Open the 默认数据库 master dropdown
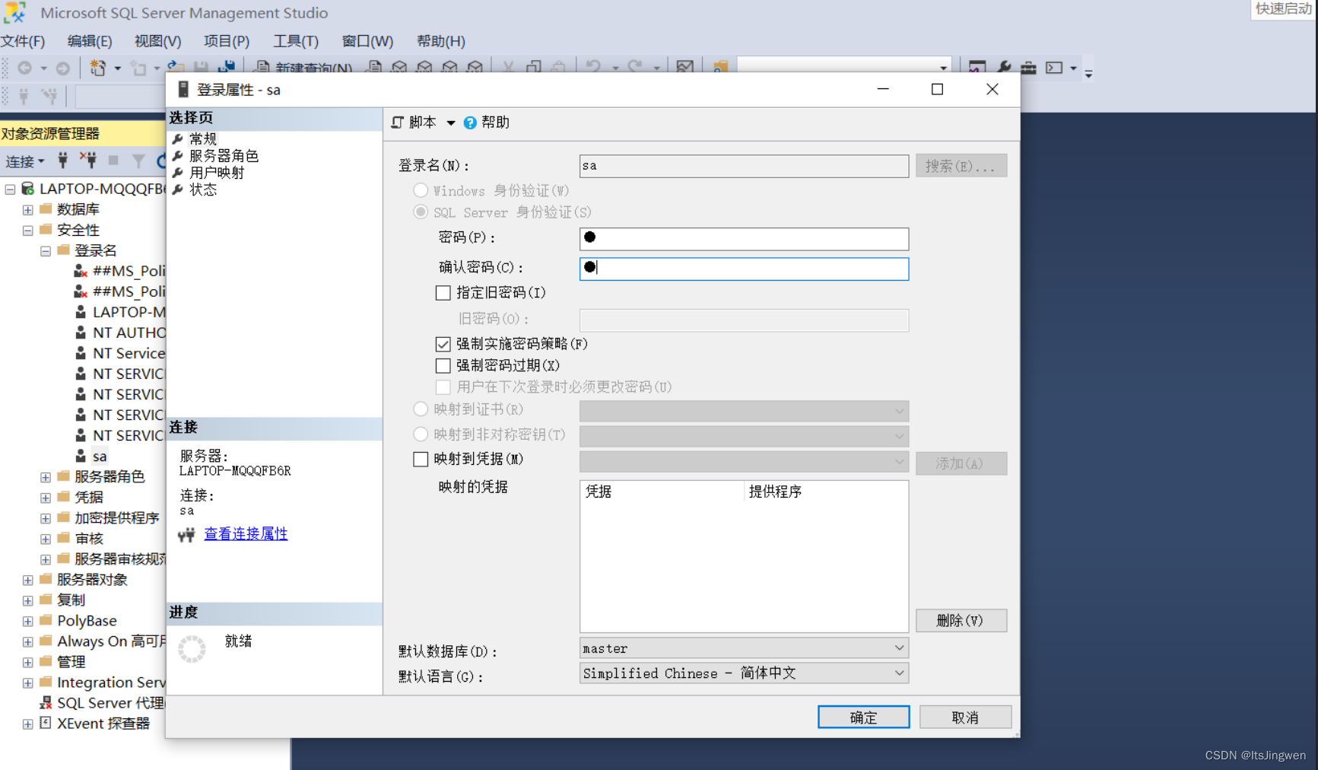The width and height of the screenshot is (1318, 770). (744, 648)
